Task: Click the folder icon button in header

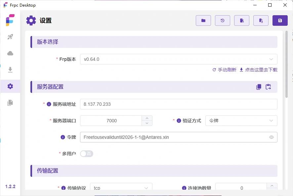Action: tap(203, 20)
